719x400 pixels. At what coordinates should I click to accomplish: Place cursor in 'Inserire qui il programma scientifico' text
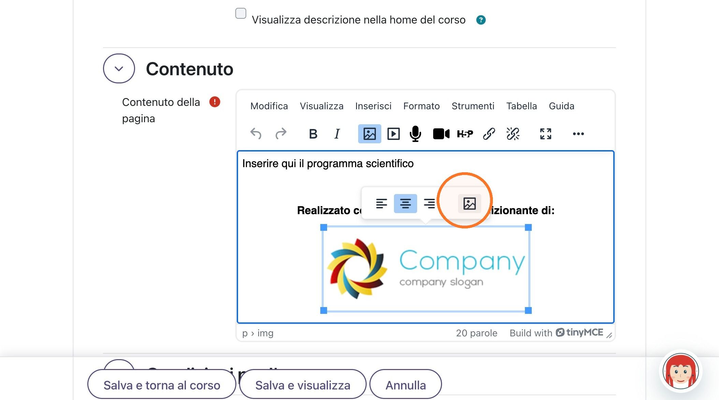coord(328,164)
